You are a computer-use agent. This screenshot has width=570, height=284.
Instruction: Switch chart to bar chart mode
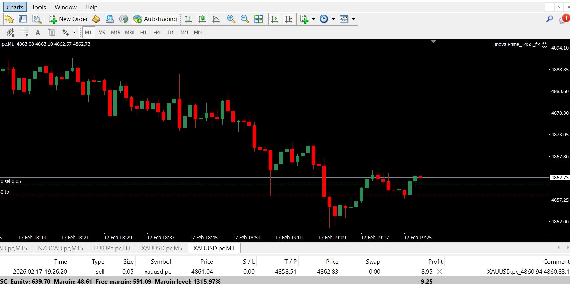[188, 19]
